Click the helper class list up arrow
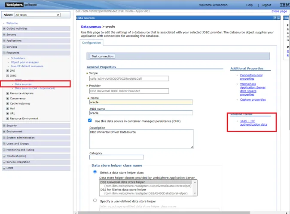 click(195, 182)
